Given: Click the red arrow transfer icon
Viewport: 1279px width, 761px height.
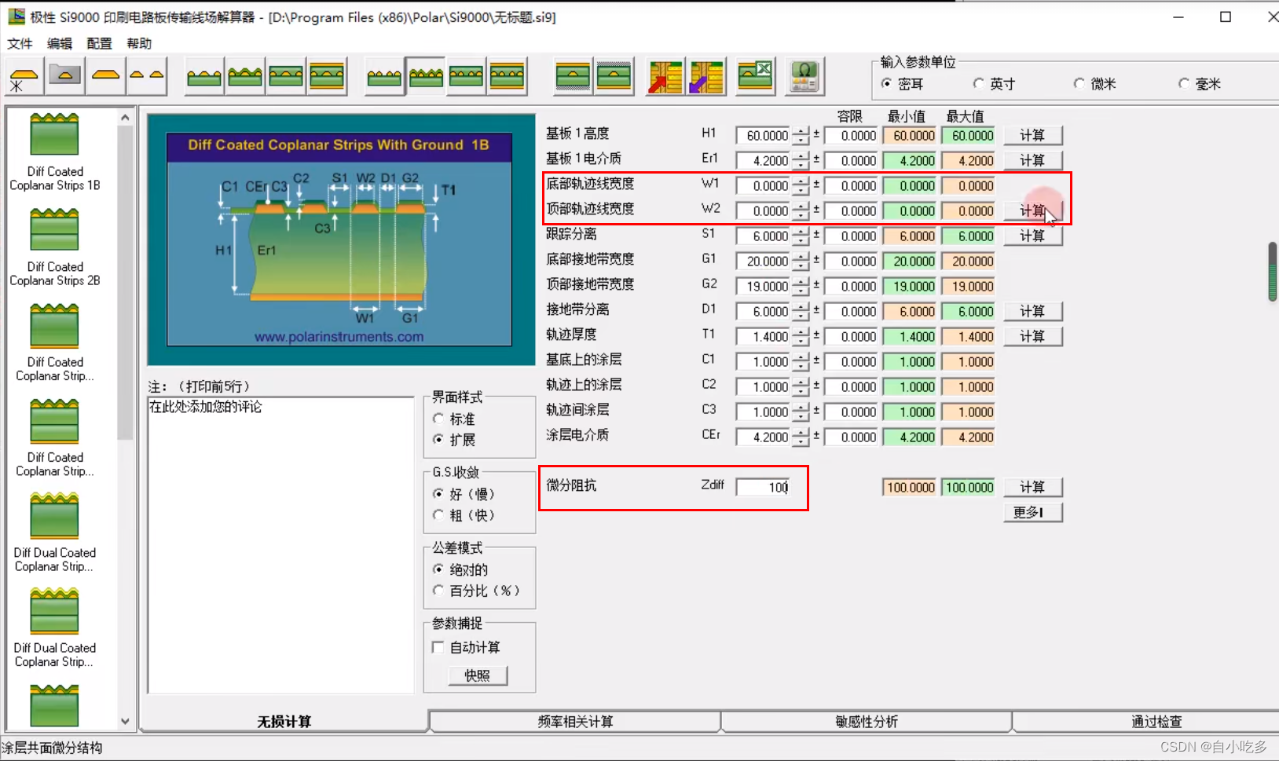Looking at the screenshot, I should pyautogui.click(x=664, y=75).
